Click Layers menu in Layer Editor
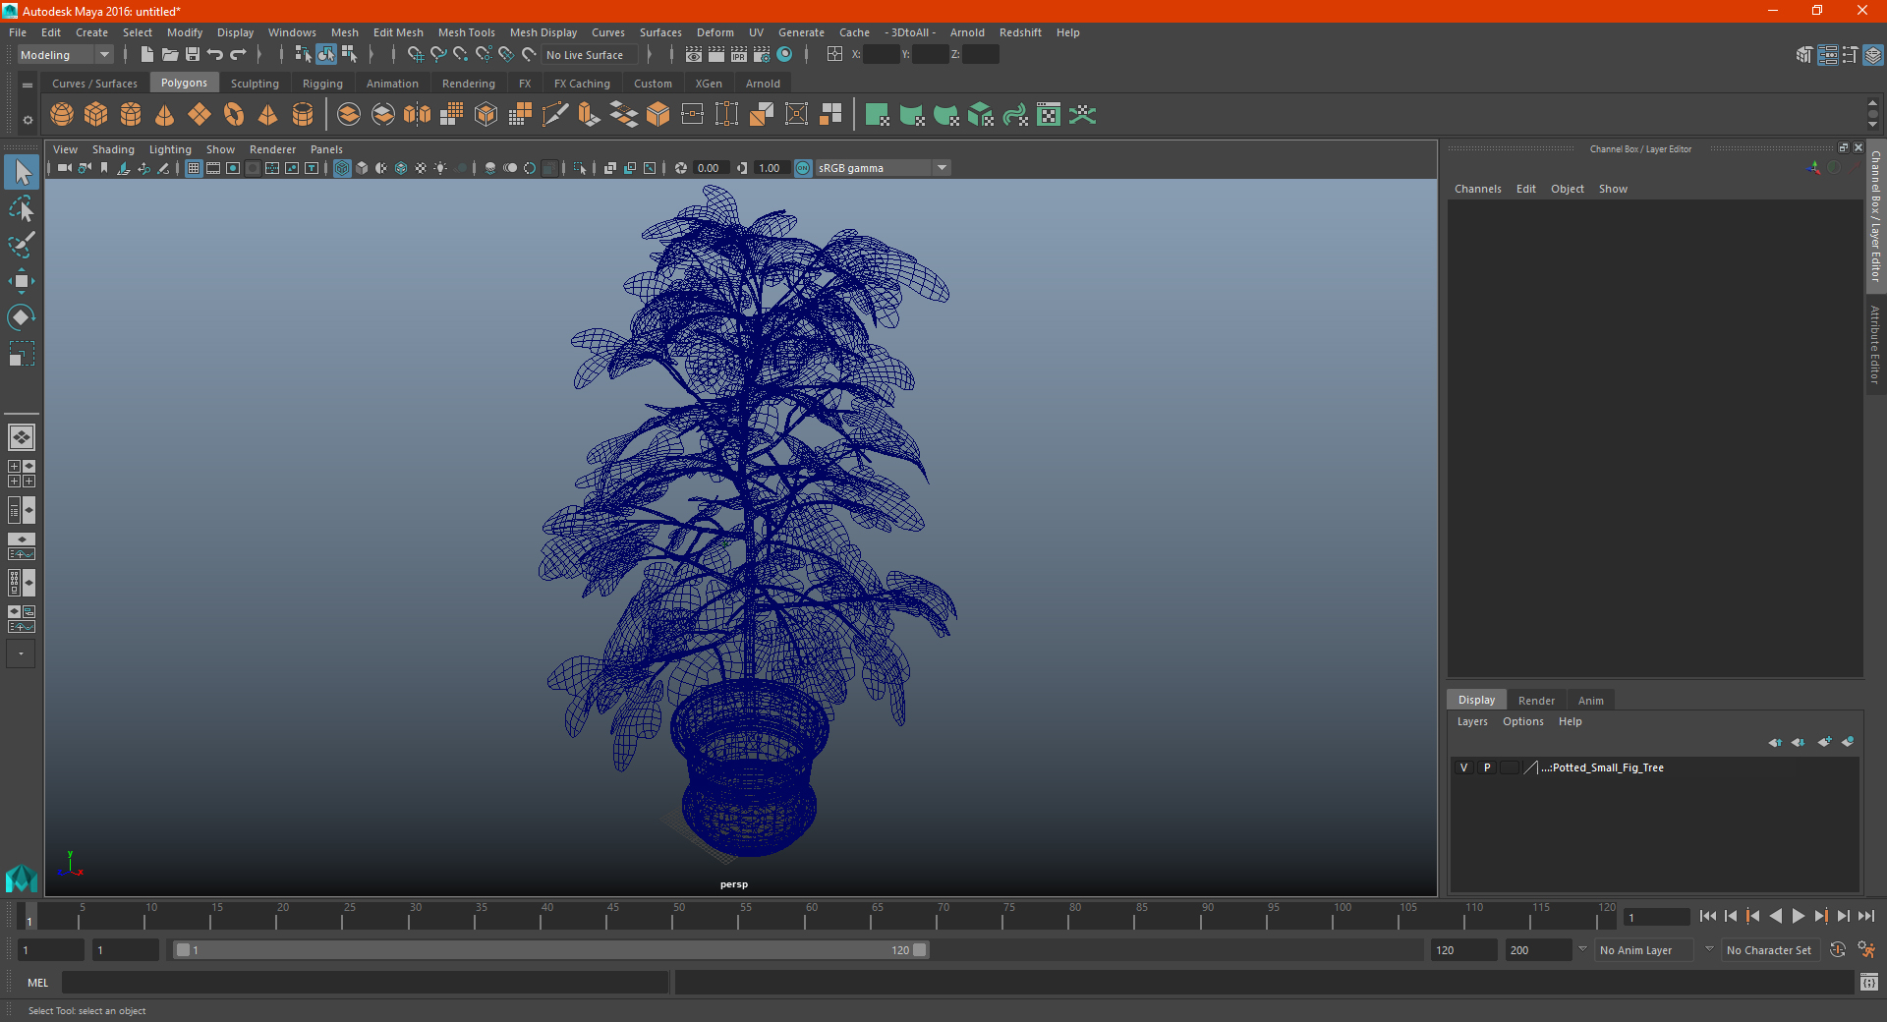The height and width of the screenshot is (1022, 1887). [x=1471, y=721]
